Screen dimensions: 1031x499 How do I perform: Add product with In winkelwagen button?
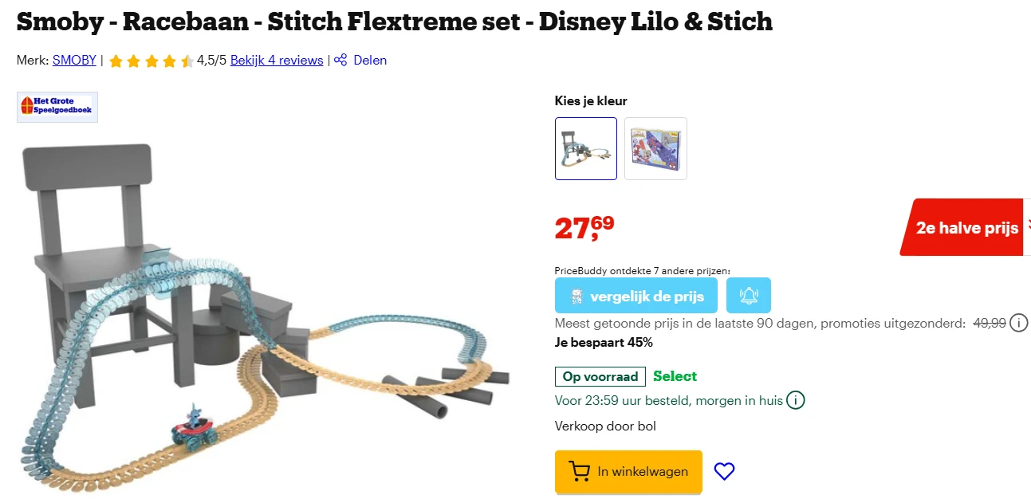point(628,471)
